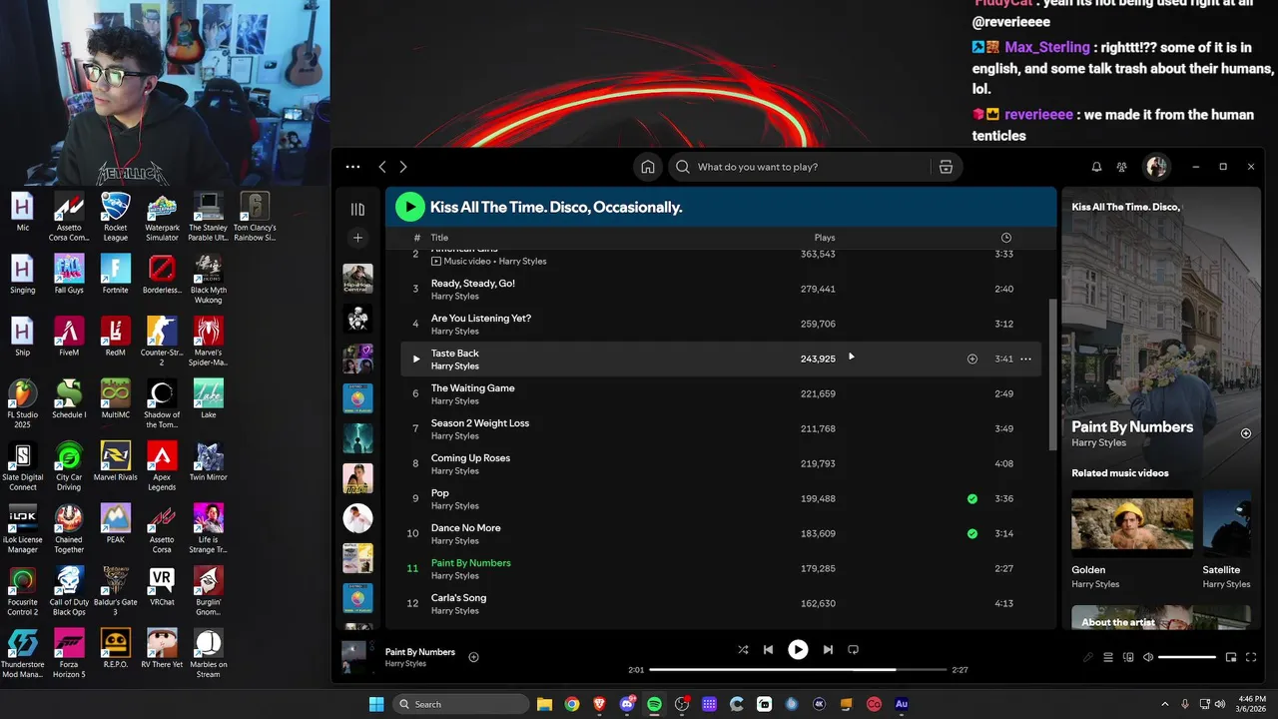Add Paint By Numbers from the right panel
1278x719 pixels.
1245,433
